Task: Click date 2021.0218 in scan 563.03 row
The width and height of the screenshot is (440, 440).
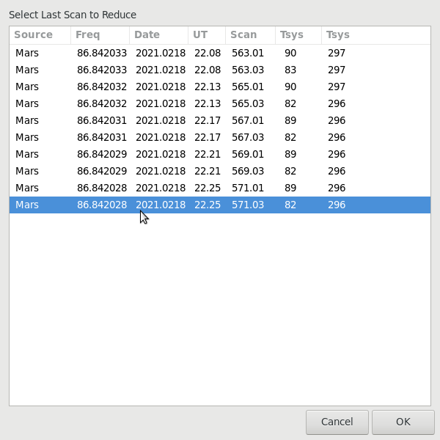Action: (x=161, y=70)
